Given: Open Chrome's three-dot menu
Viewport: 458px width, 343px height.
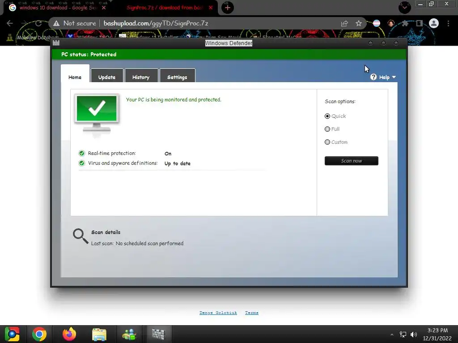Looking at the screenshot, I should click(x=448, y=23).
